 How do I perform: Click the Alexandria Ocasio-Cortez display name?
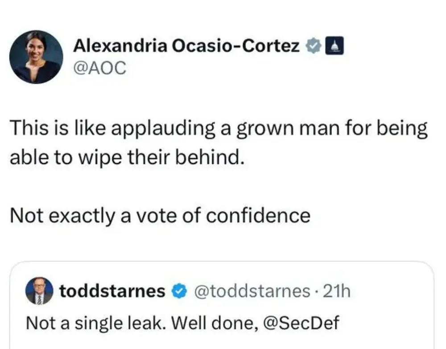click(x=186, y=45)
